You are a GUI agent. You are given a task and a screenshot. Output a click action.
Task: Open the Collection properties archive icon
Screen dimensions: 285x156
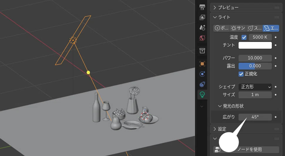(202, 51)
